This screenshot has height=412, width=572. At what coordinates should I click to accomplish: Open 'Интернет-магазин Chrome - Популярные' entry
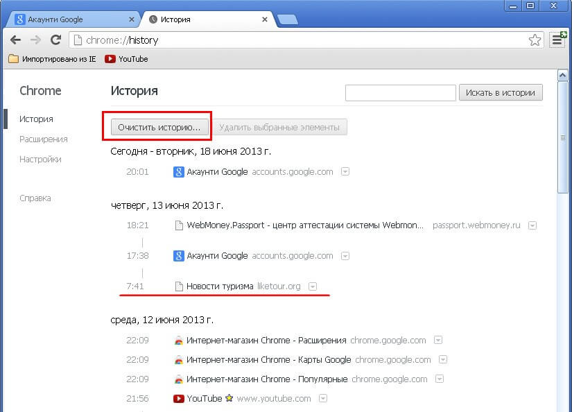(267, 379)
